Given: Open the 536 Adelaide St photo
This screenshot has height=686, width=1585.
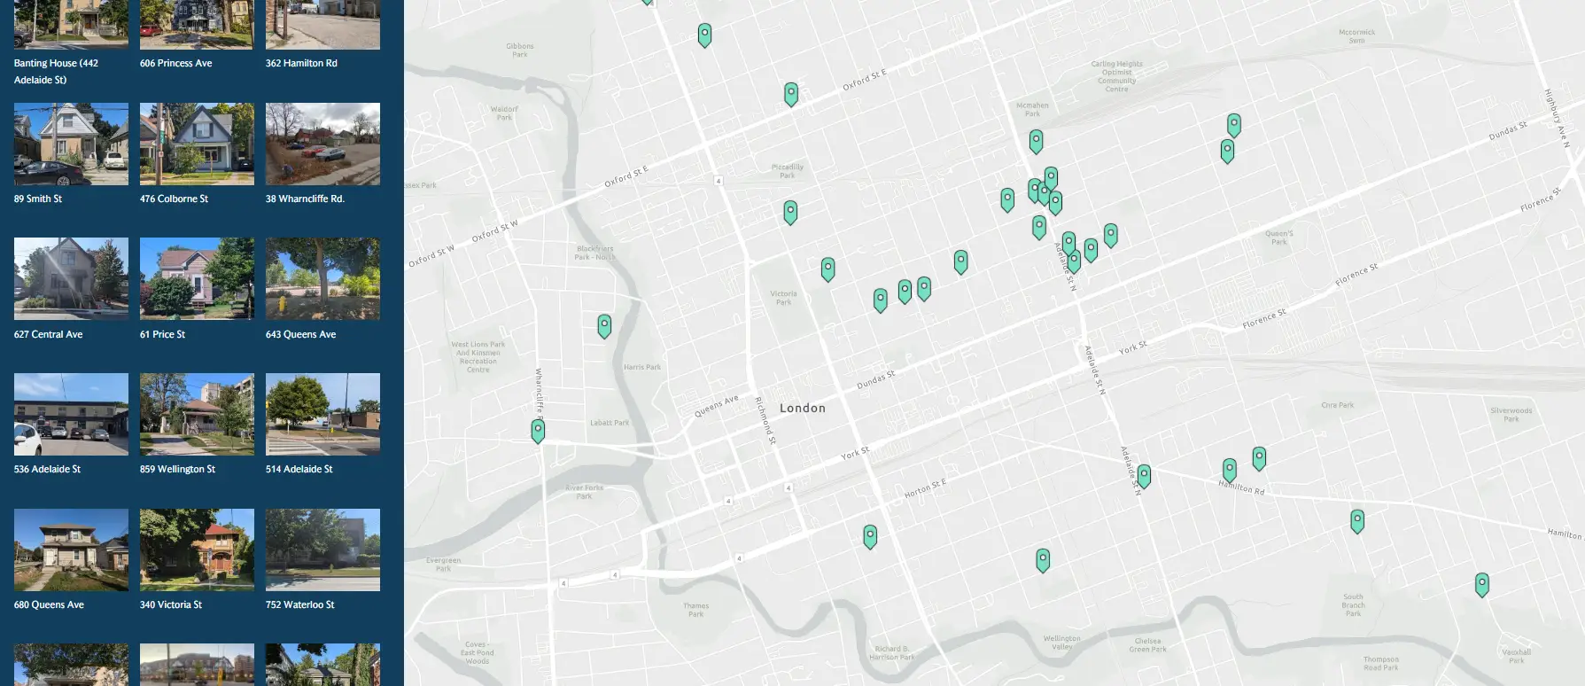Looking at the screenshot, I should point(71,414).
